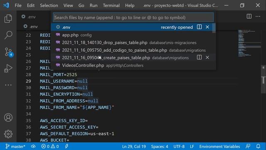
Task: Open More Actions ellipsis in editor toolbar
Action: [258, 16]
